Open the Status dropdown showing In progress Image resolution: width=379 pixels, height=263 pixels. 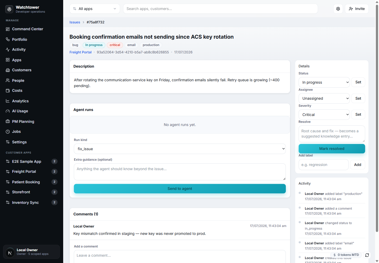[x=324, y=82]
